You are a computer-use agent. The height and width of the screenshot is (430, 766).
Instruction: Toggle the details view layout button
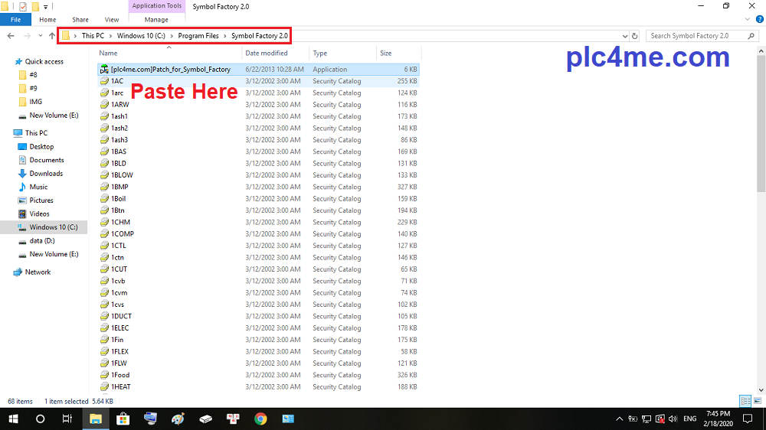click(745, 401)
